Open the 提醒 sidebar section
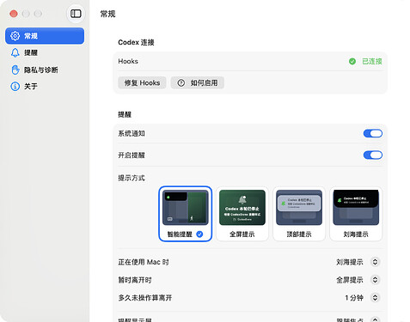Image resolution: width=410 pixels, height=322 pixels. tap(45, 52)
